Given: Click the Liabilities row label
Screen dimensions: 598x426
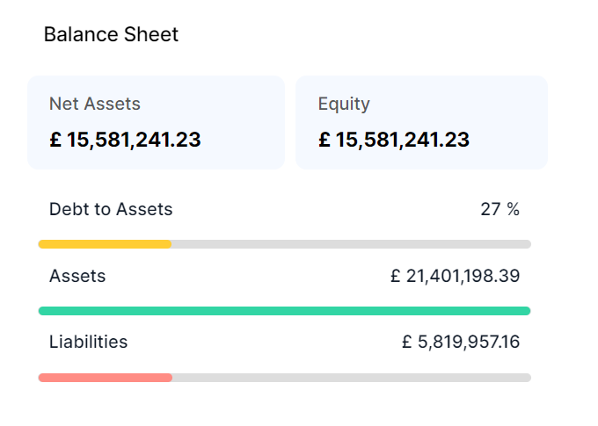Looking at the screenshot, I should (88, 342).
